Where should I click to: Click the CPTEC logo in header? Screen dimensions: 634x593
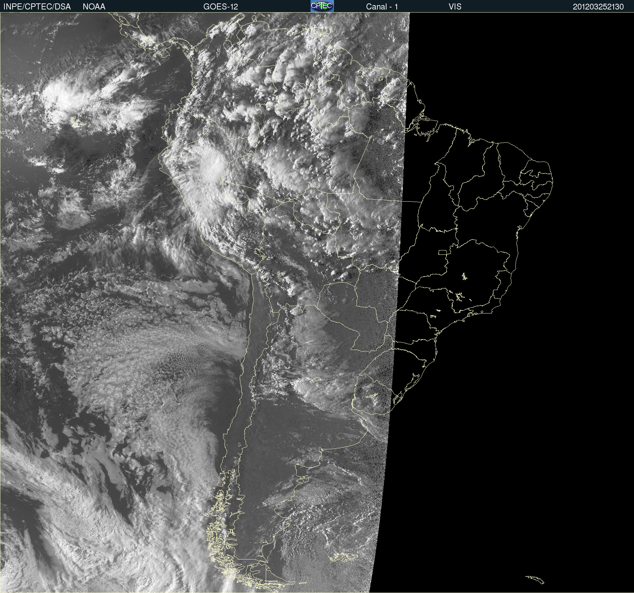point(322,6)
